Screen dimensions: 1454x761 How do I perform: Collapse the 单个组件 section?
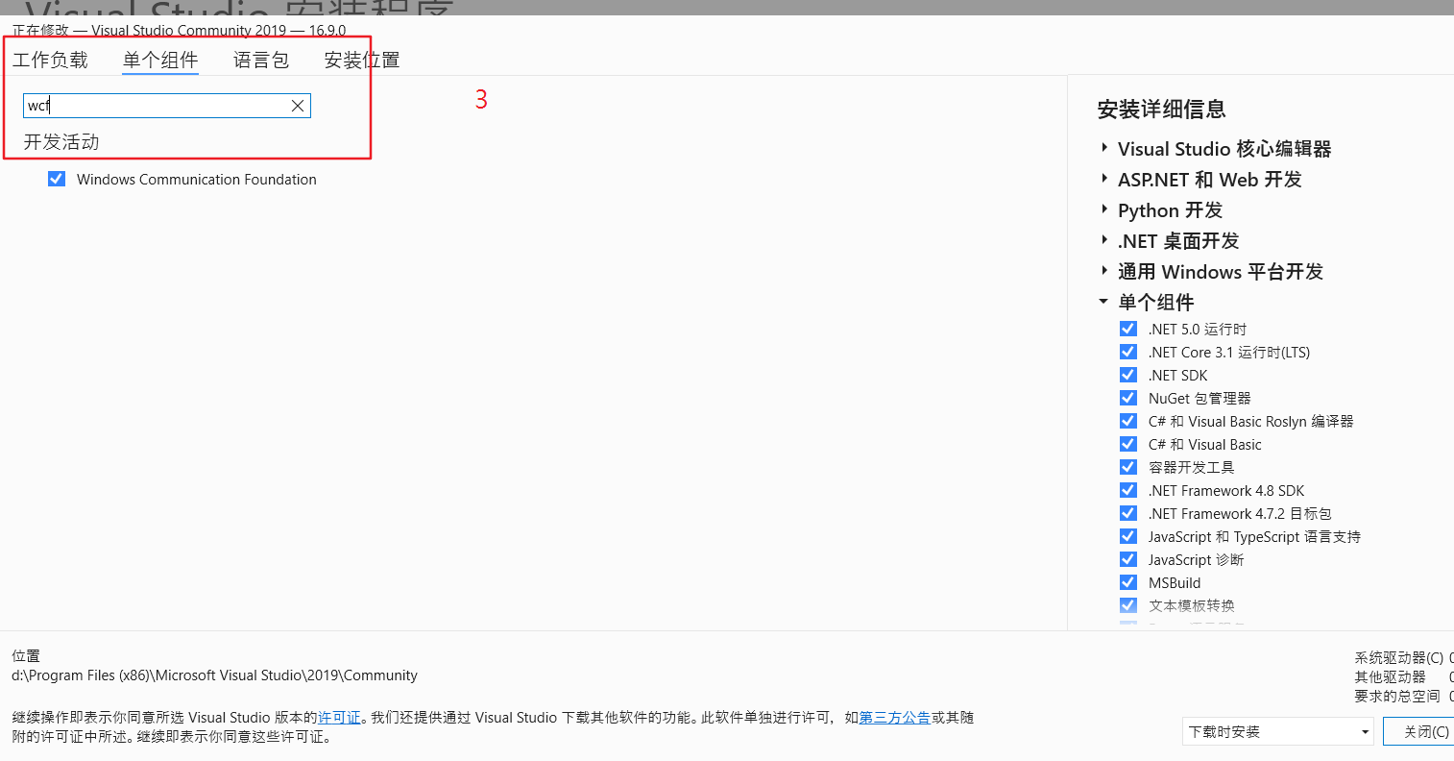[1104, 302]
